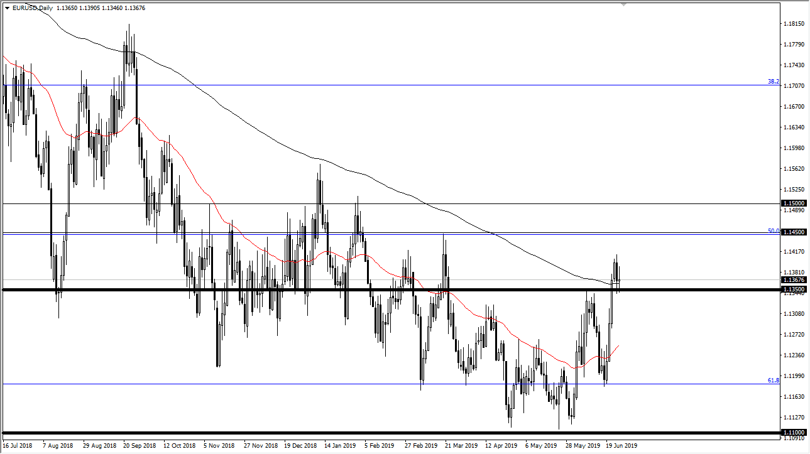Select the 1.15000 price level tag

coord(793,203)
